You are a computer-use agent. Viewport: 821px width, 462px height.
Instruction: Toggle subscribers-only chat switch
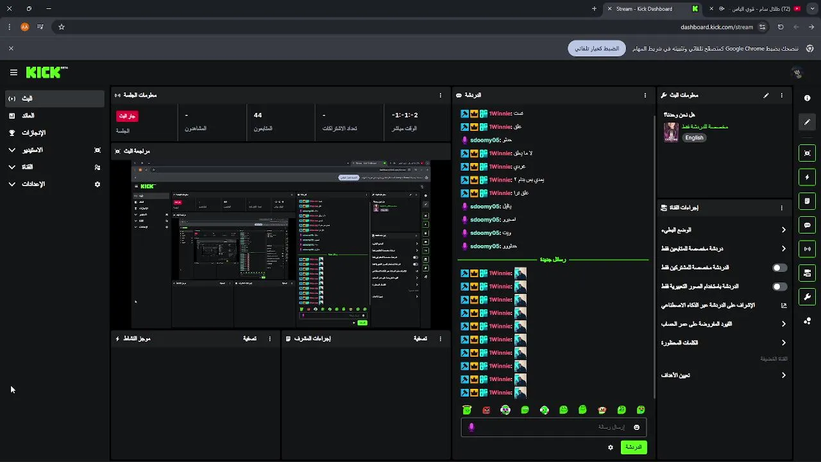(779, 268)
